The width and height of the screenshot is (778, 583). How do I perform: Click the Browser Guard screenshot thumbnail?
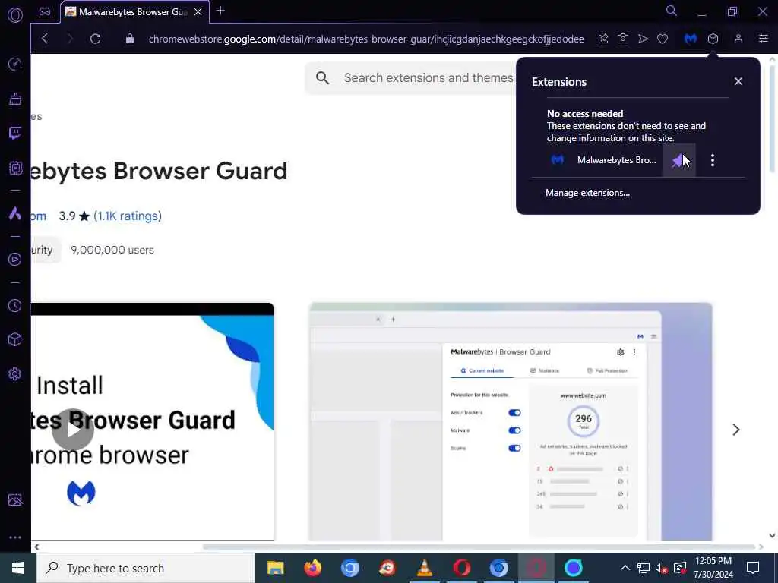click(x=511, y=422)
